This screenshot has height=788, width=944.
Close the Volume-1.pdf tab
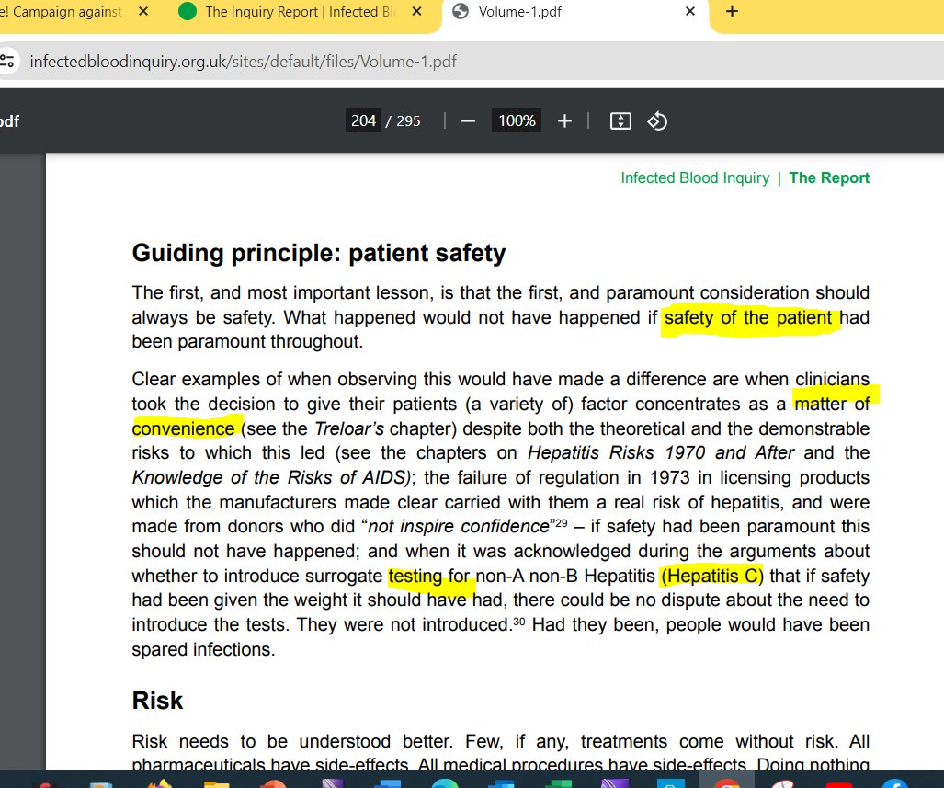[690, 11]
